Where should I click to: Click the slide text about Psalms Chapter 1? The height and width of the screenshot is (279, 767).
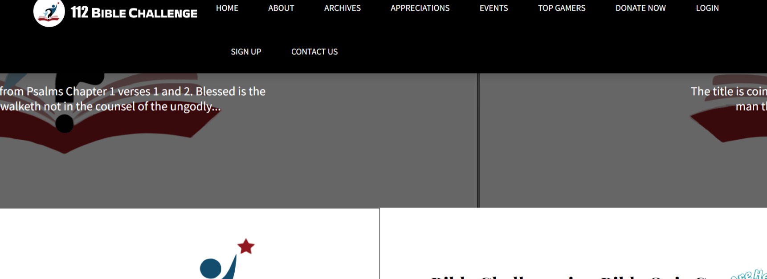(x=133, y=92)
